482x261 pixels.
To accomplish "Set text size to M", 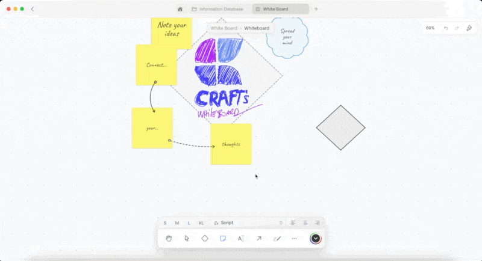I will pyautogui.click(x=177, y=223).
